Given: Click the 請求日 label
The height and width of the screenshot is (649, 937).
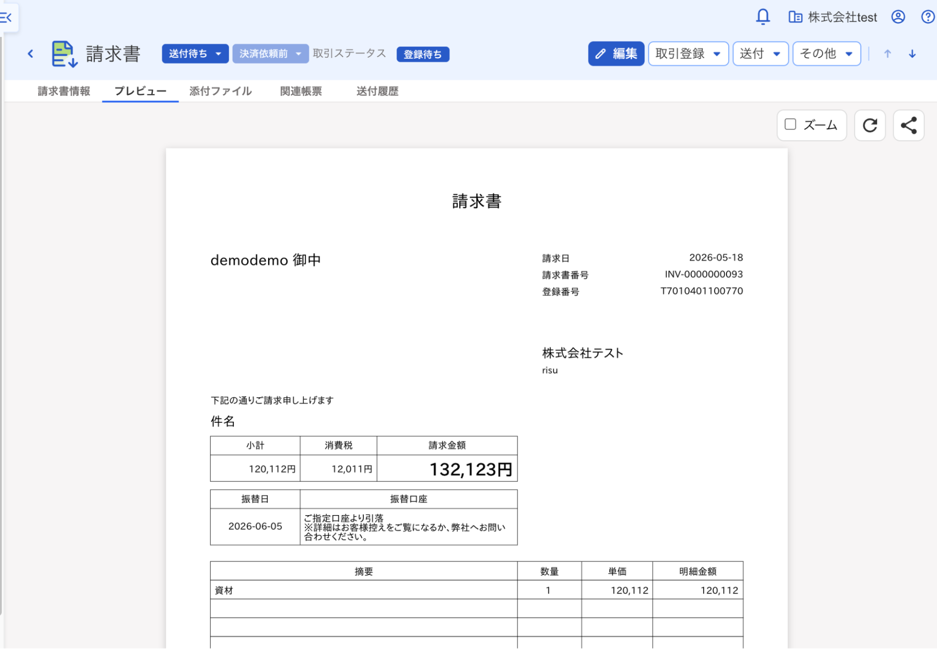Looking at the screenshot, I should coord(556,258).
